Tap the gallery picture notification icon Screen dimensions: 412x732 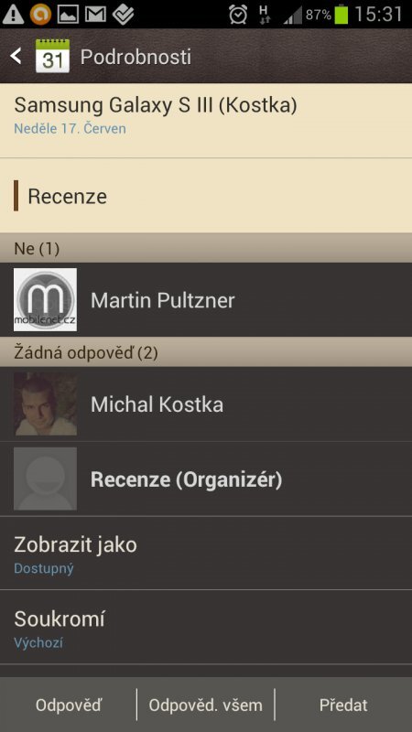[68, 15]
